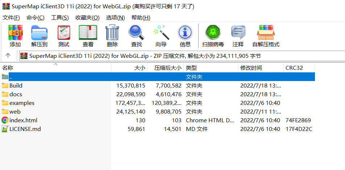Click the 删除 (Delete) trash icon
Viewport: 345px width, 170px height.
click(112, 32)
